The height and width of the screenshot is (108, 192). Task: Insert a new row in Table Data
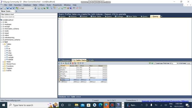pyautogui.click(x=66, y=63)
